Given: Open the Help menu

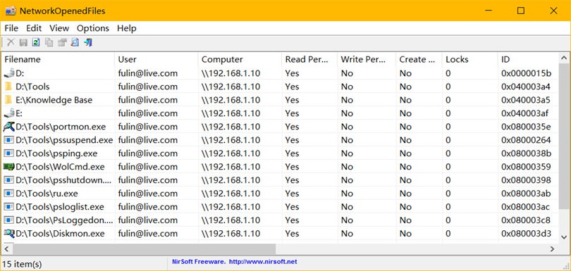Looking at the screenshot, I should point(127,28).
